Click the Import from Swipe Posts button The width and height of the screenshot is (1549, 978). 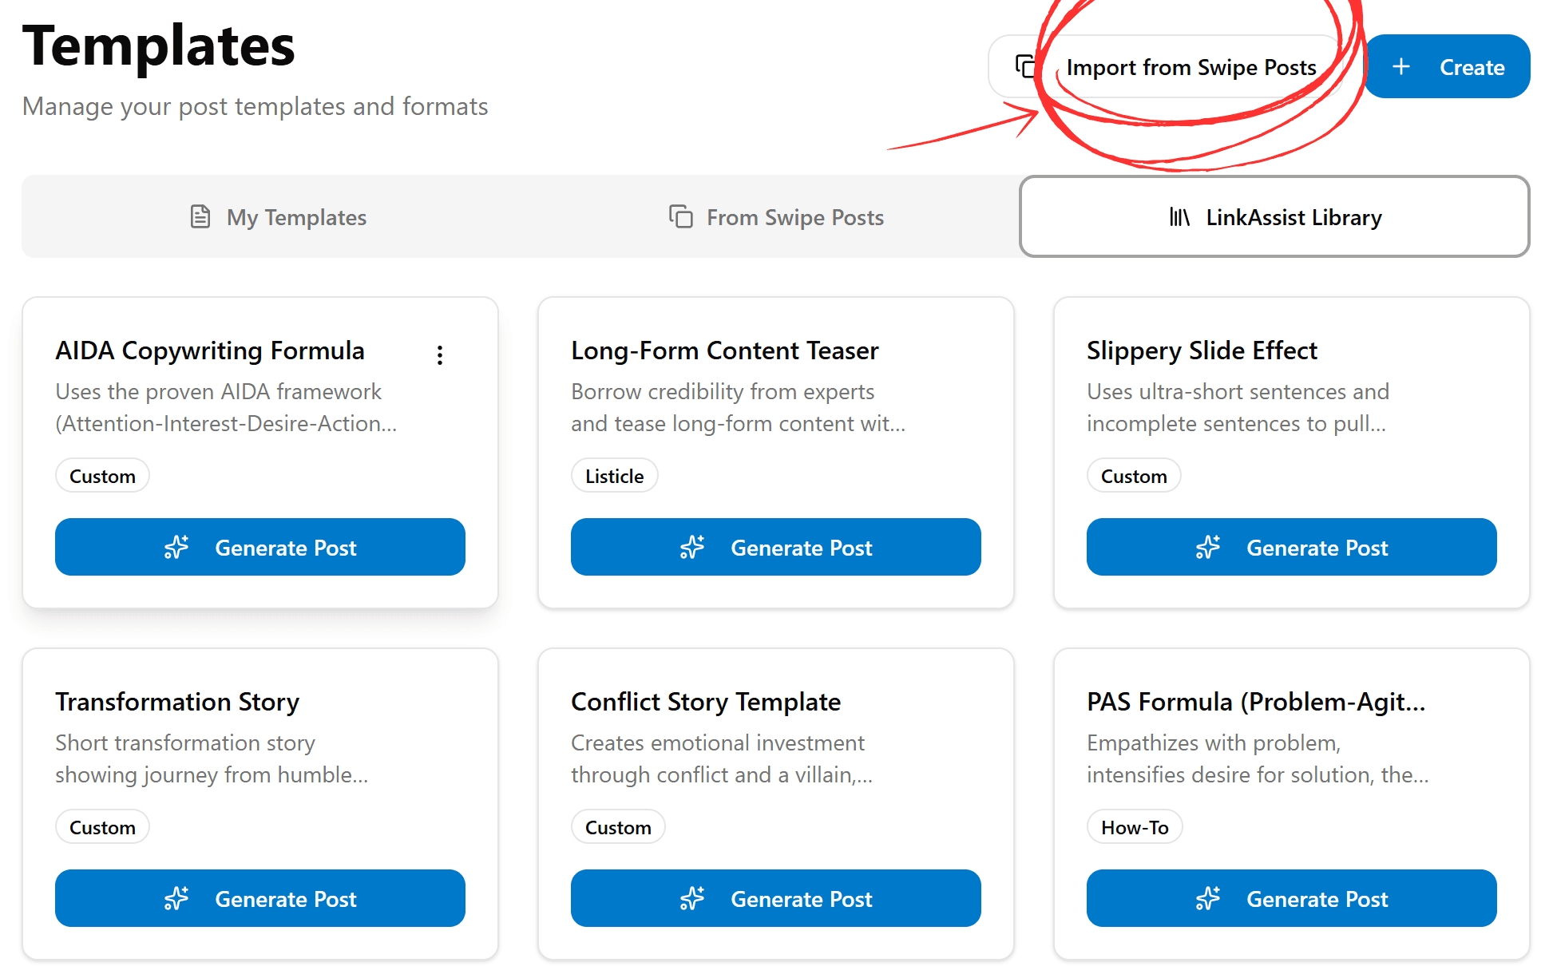click(1190, 67)
